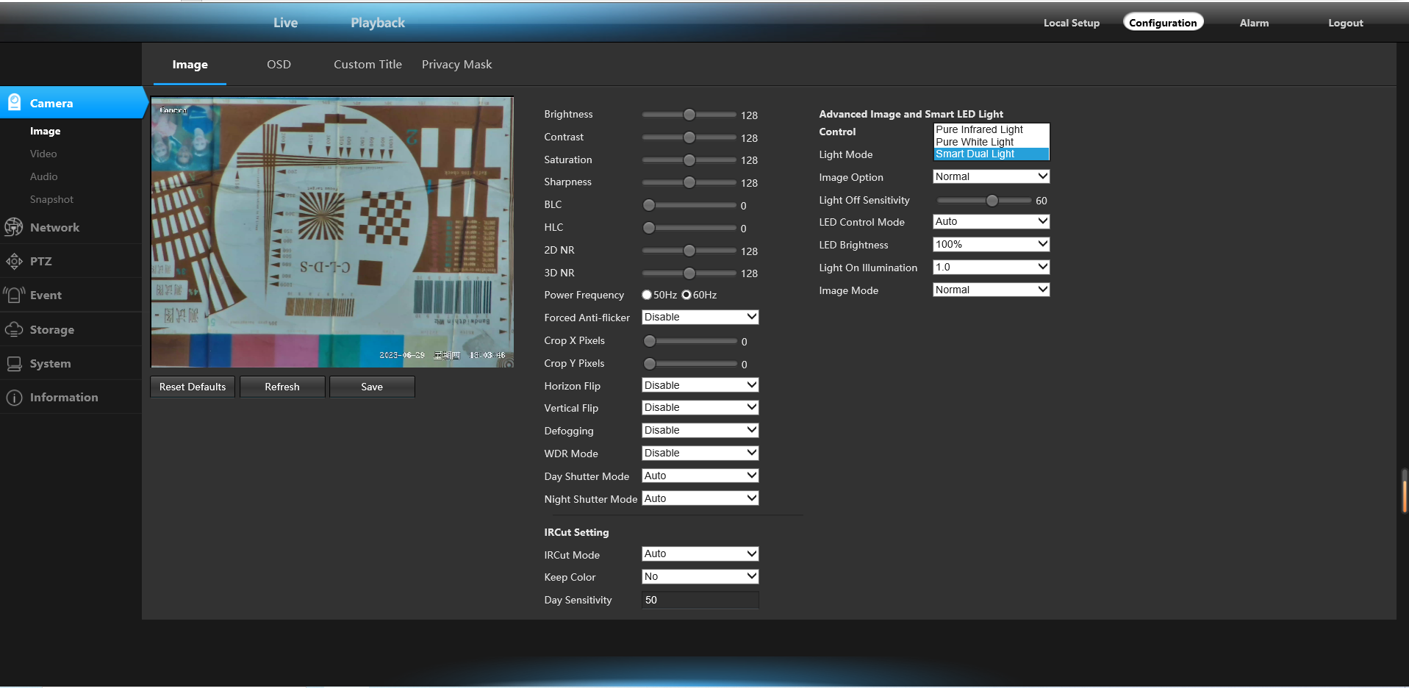The height and width of the screenshot is (688, 1409).
Task: Click the Storage cloud icon
Action: 14,329
